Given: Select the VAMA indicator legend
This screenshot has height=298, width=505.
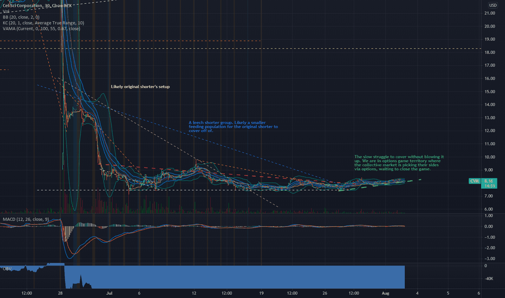Looking at the screenshot, I should pyautogui.click(x=42, y=29).
